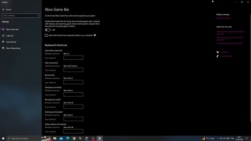Click the FRA language indicator
The height and width of the screenshot is (141, 251).
click(x=233, y=138)
